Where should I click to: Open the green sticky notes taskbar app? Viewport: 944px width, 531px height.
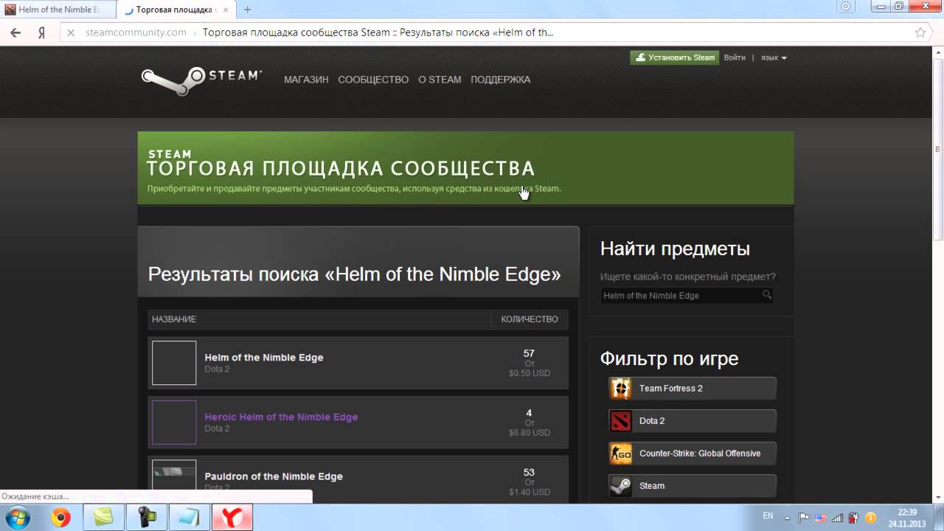[103, 518]
